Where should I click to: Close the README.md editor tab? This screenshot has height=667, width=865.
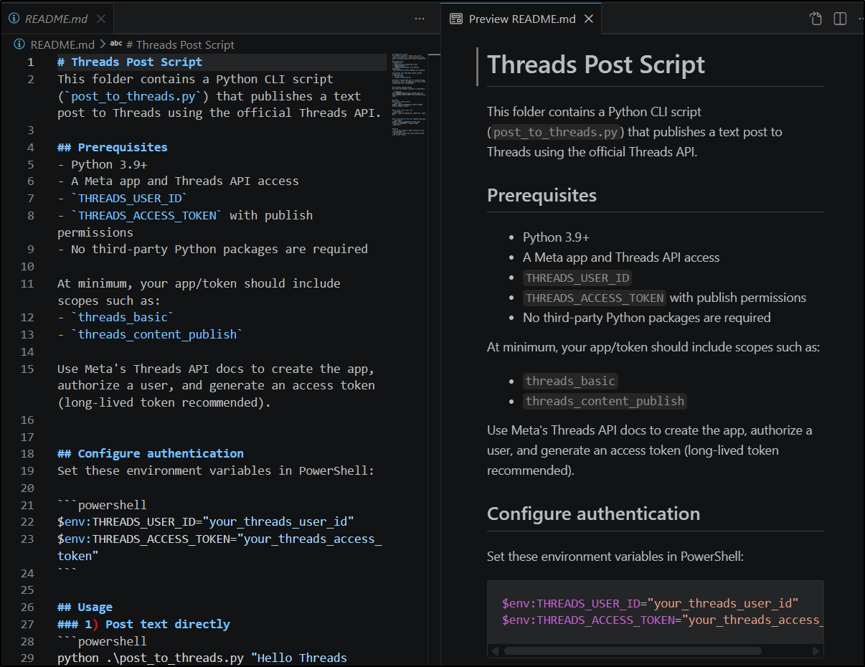click(x=101, y=19)
